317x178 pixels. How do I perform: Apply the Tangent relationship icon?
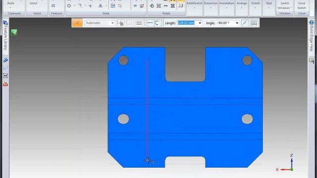pyautogui.click(x=152, y=6)
